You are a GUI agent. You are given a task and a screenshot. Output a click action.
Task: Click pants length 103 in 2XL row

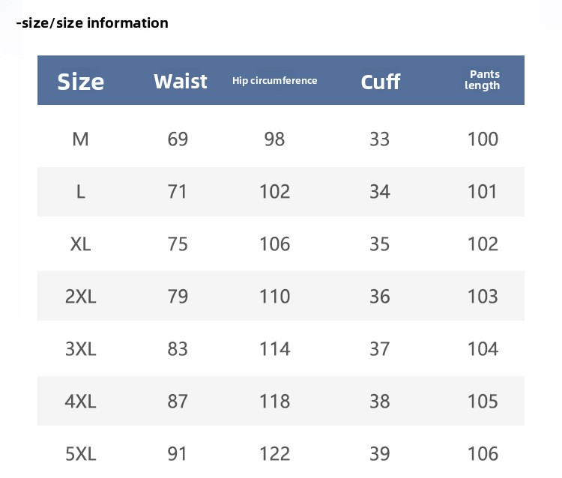[483, 297]
